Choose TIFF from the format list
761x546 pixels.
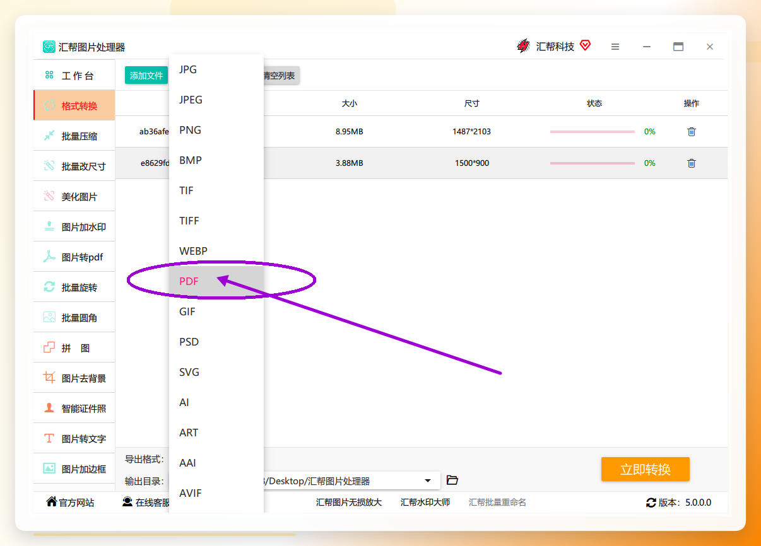[x=216, y=221]
